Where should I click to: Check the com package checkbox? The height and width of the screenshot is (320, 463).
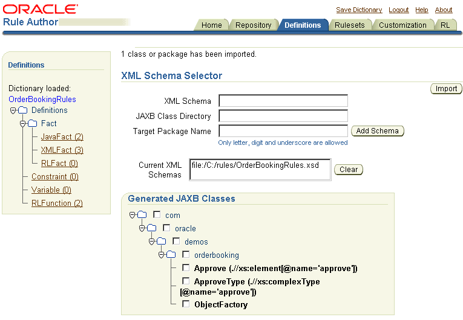click(157, 214)
